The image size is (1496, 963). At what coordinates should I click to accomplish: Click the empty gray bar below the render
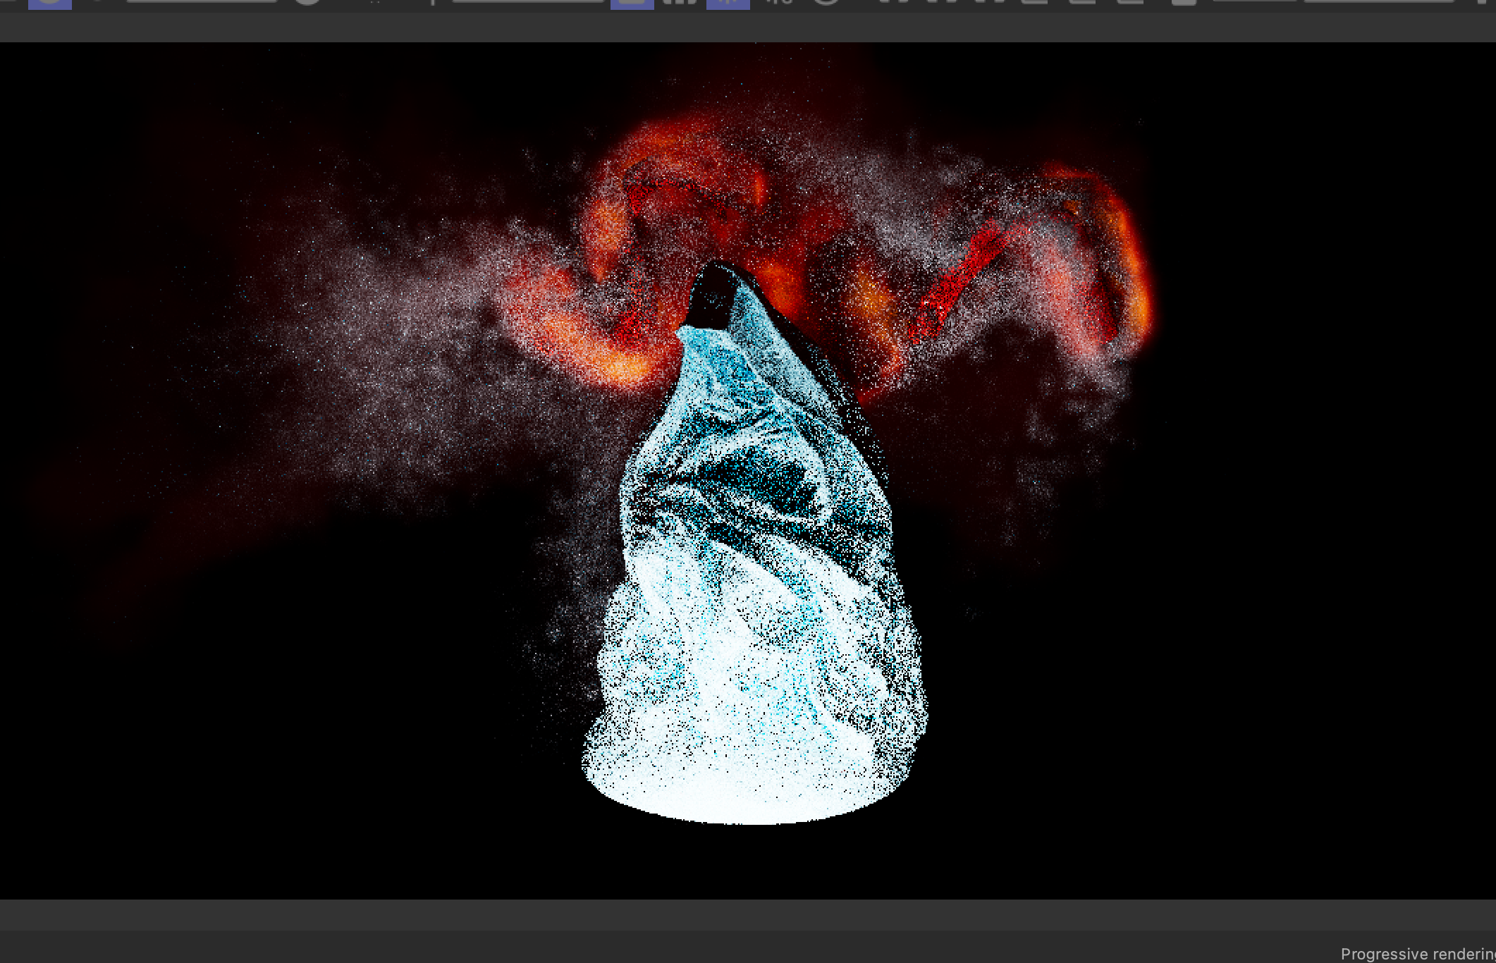click(747, 914)
